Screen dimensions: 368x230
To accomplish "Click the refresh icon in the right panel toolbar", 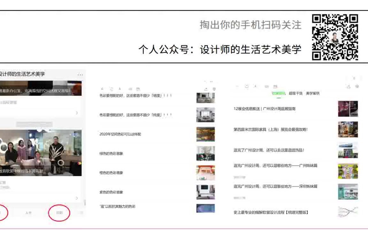I will click(246, 86).
